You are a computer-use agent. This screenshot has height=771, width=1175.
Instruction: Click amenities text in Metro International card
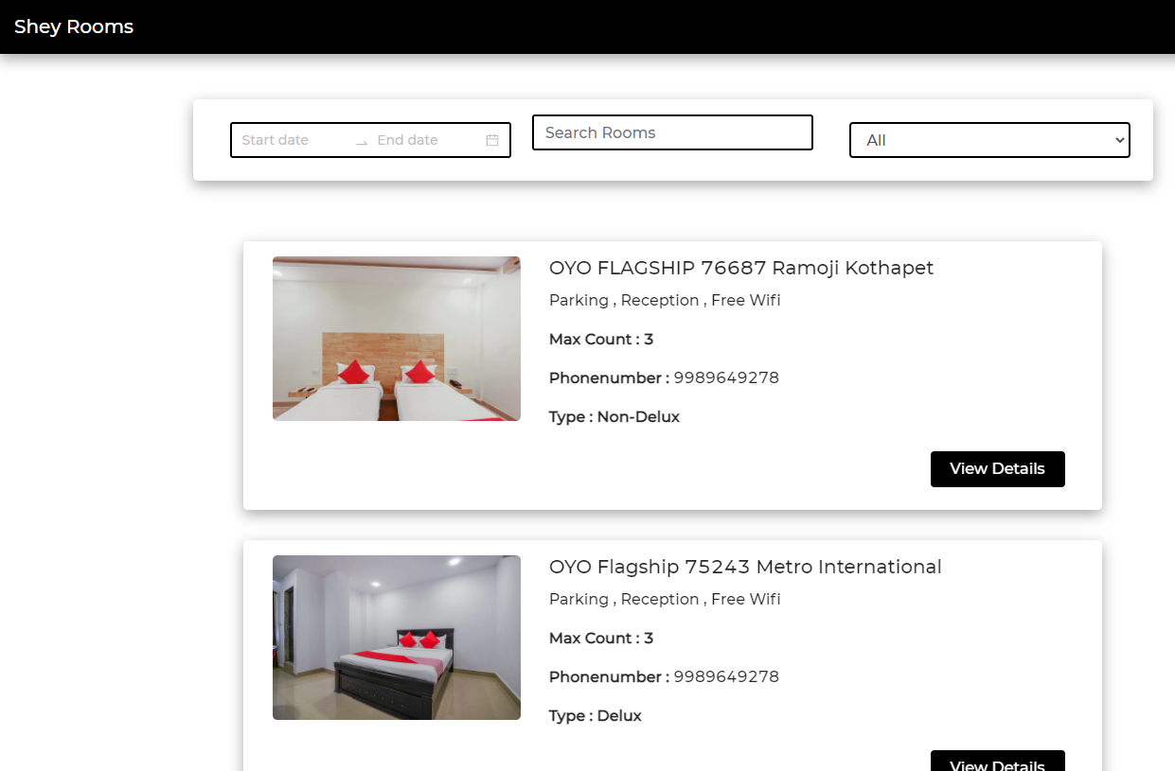[x=665, y=599]
